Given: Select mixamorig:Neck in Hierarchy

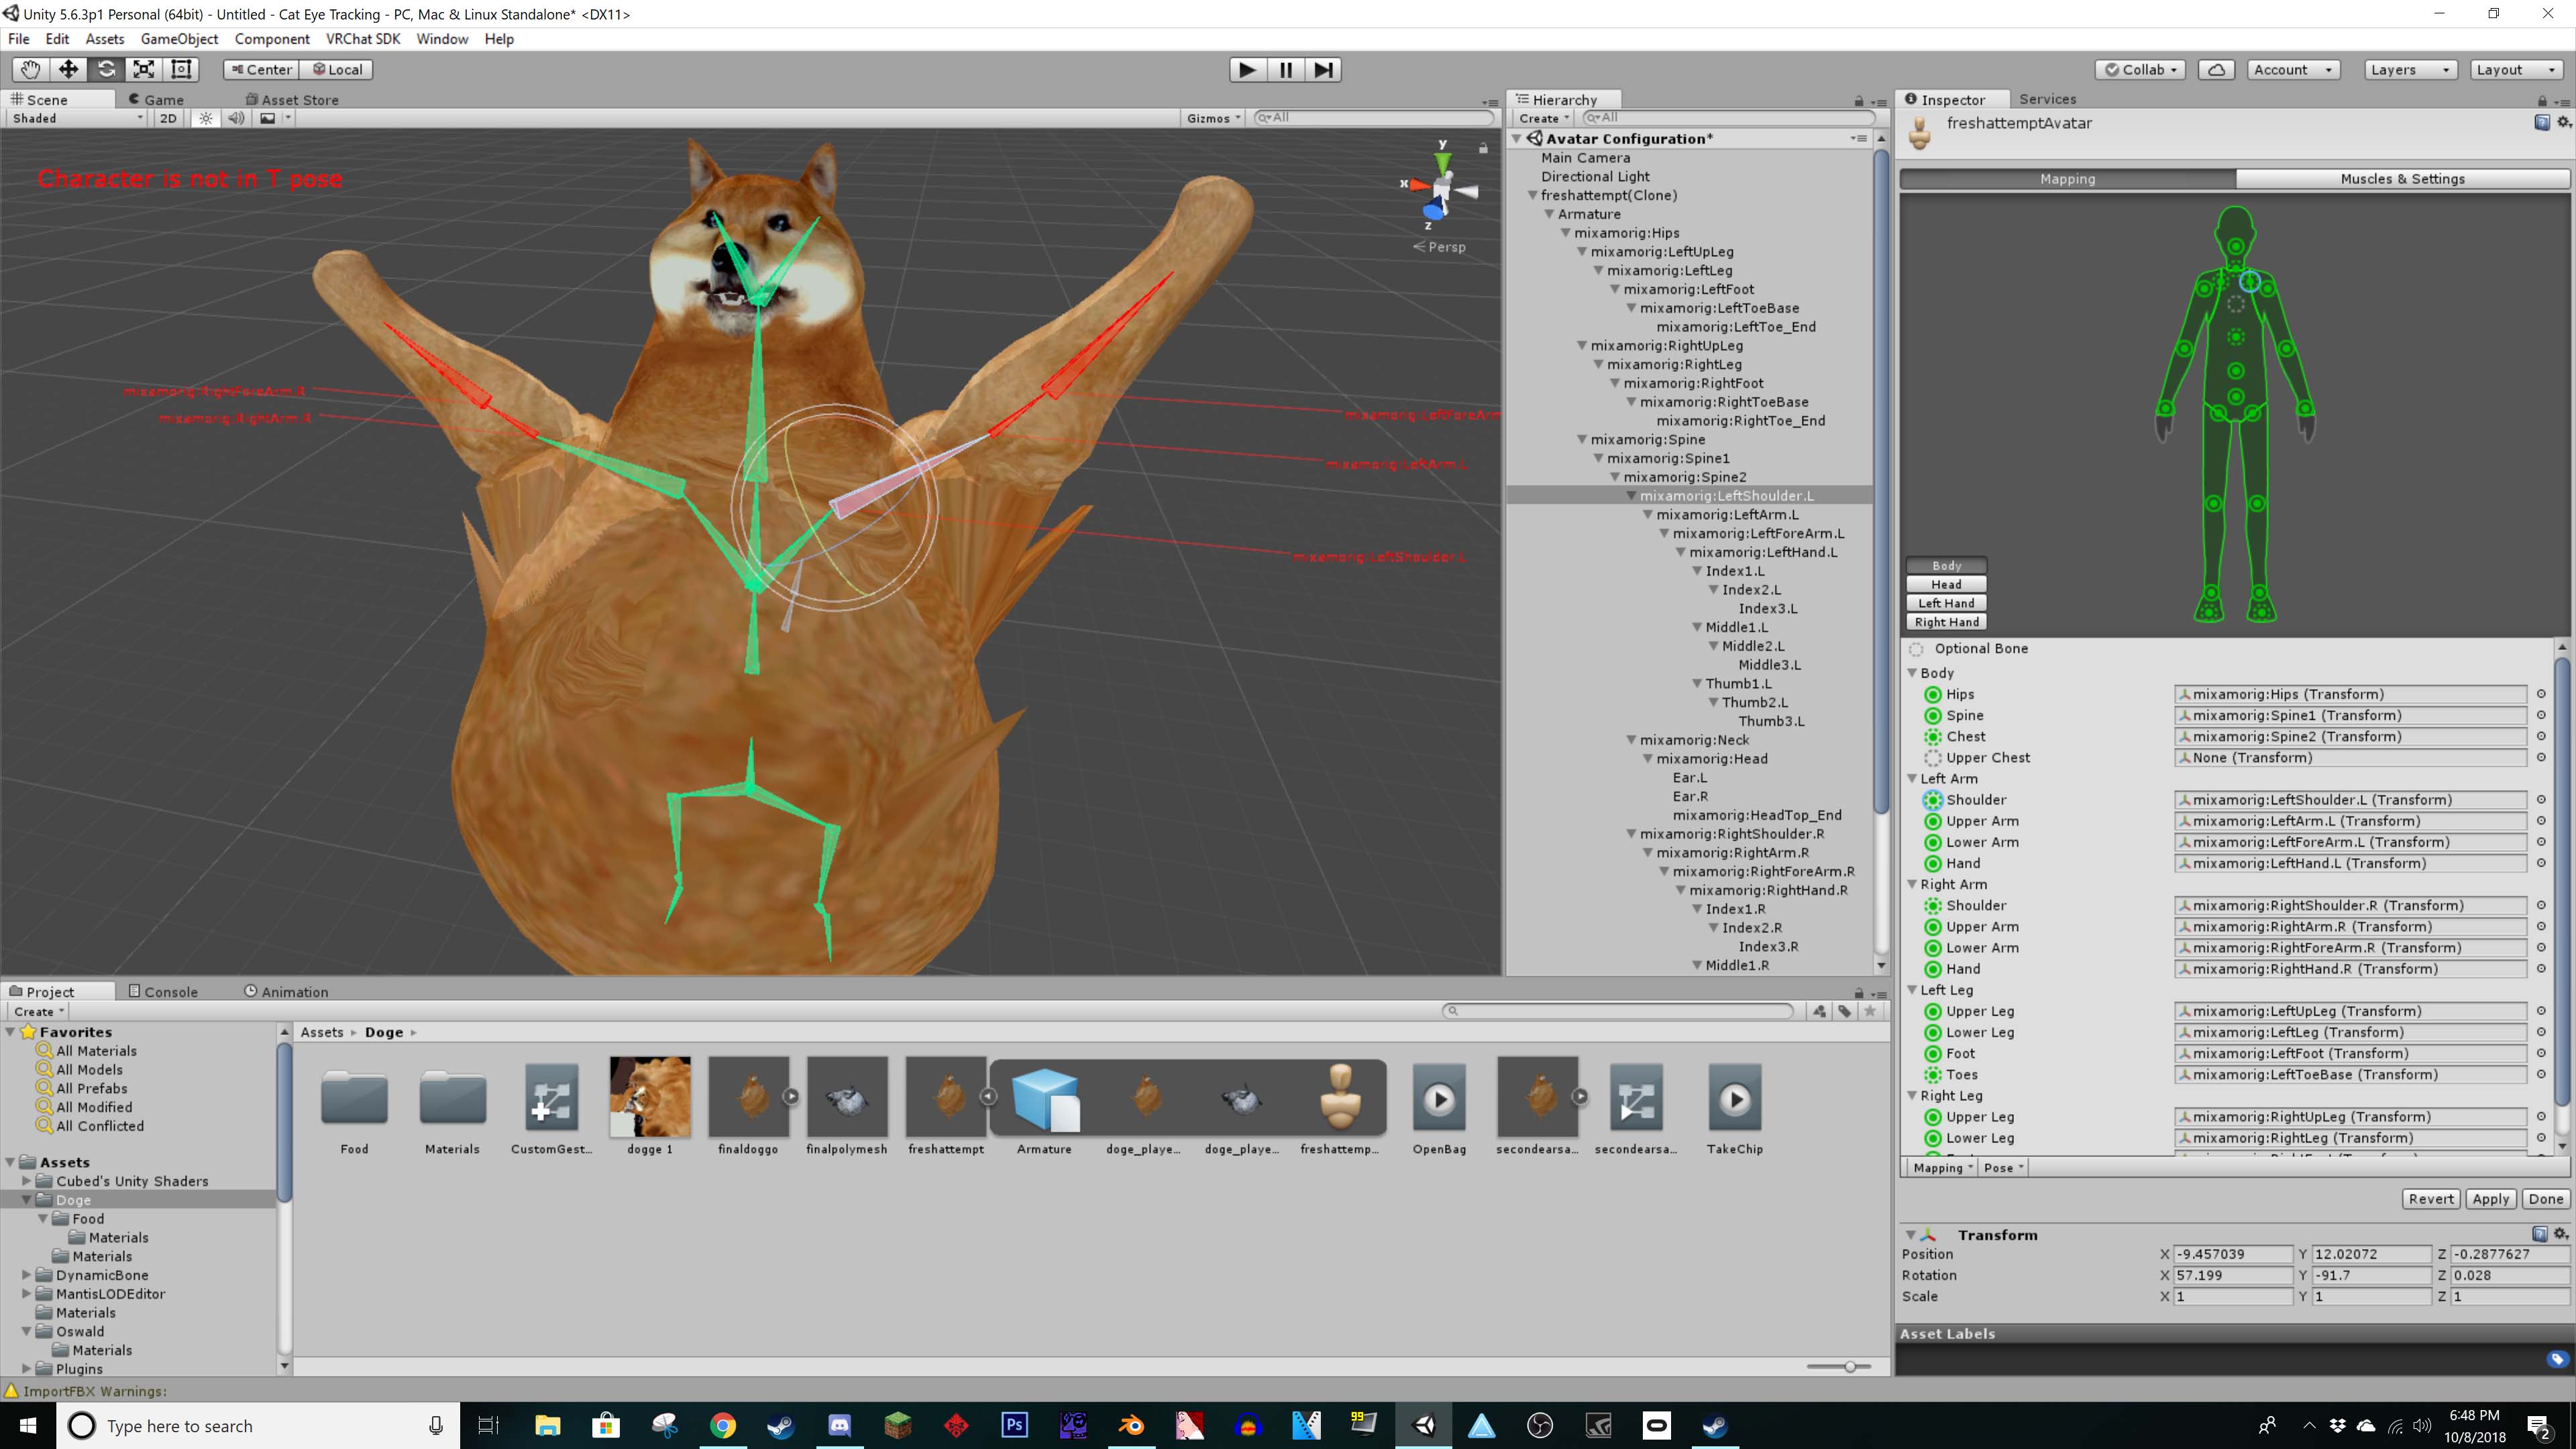Looking at the screenshot, I should (x=1694, y=739).
